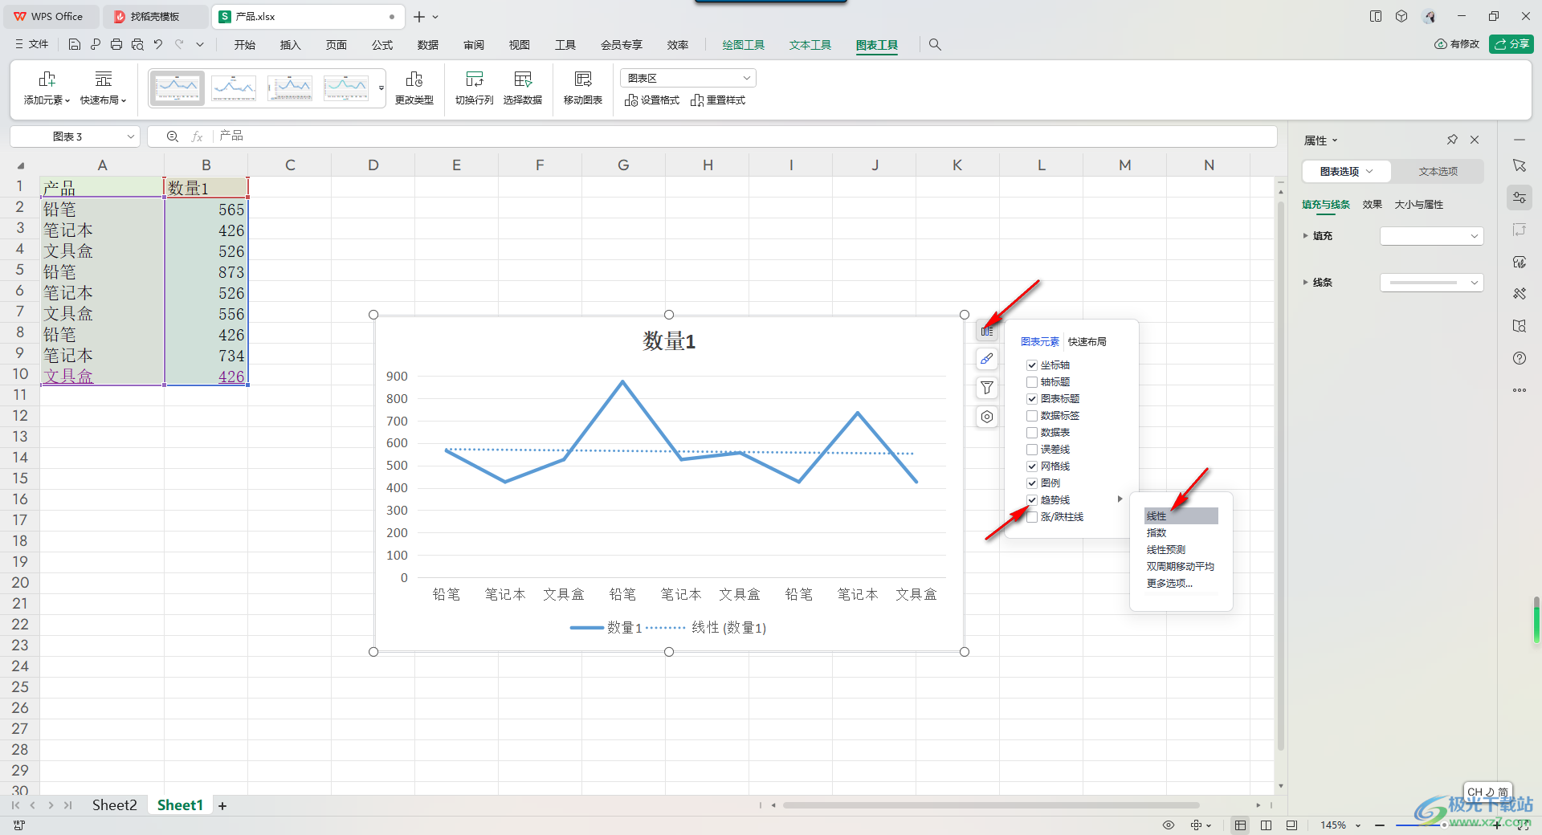
Task: Click the chart filter funnel button
Action: (x=987, y=388)
